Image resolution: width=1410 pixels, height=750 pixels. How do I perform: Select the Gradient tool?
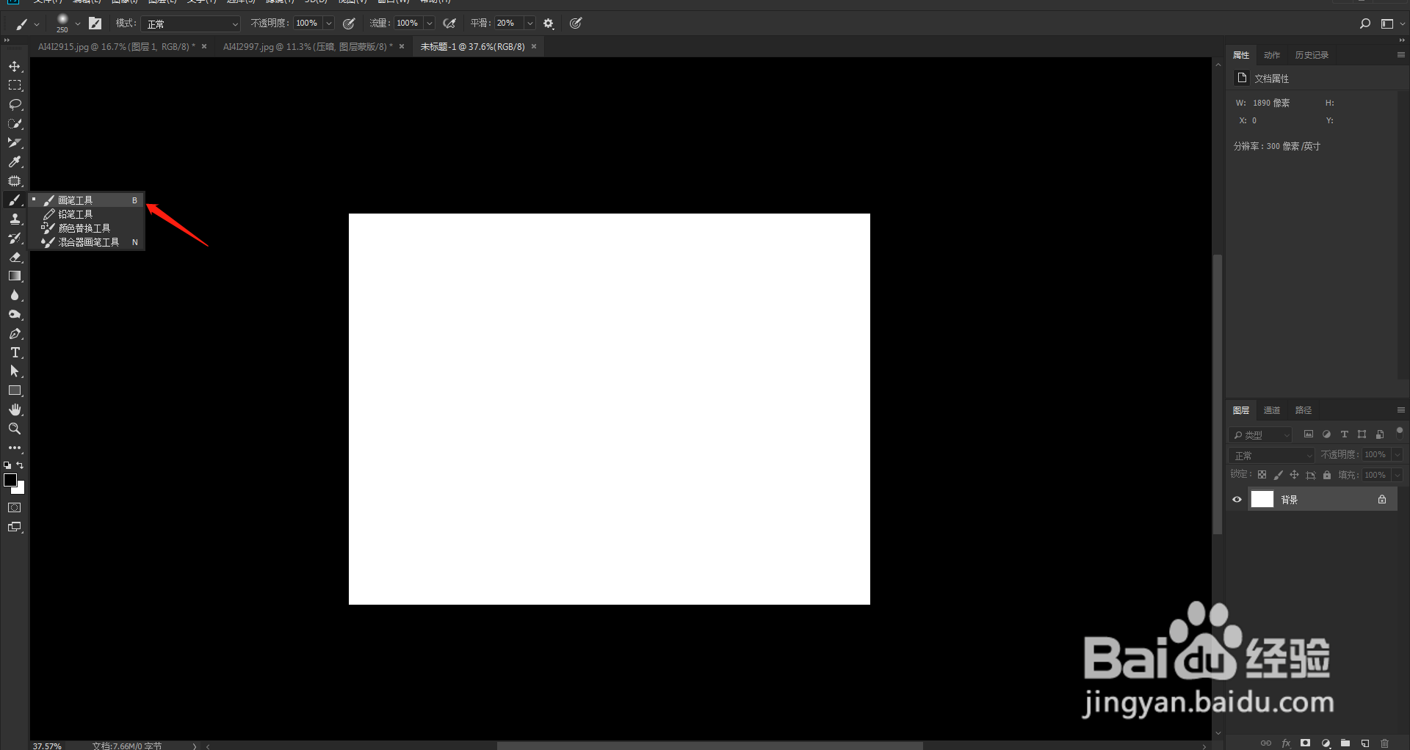[15, 277]
